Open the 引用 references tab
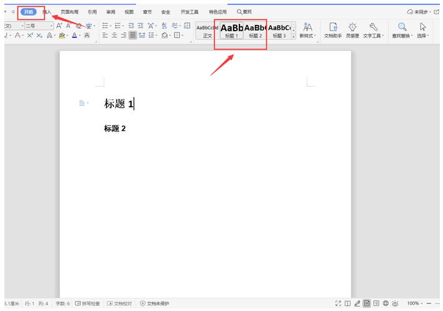 tap(92, 12)
